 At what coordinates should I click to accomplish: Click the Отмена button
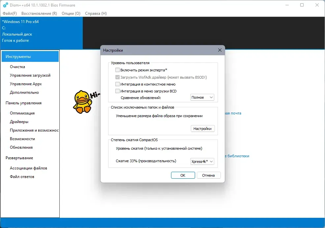(x=209, y=175)
